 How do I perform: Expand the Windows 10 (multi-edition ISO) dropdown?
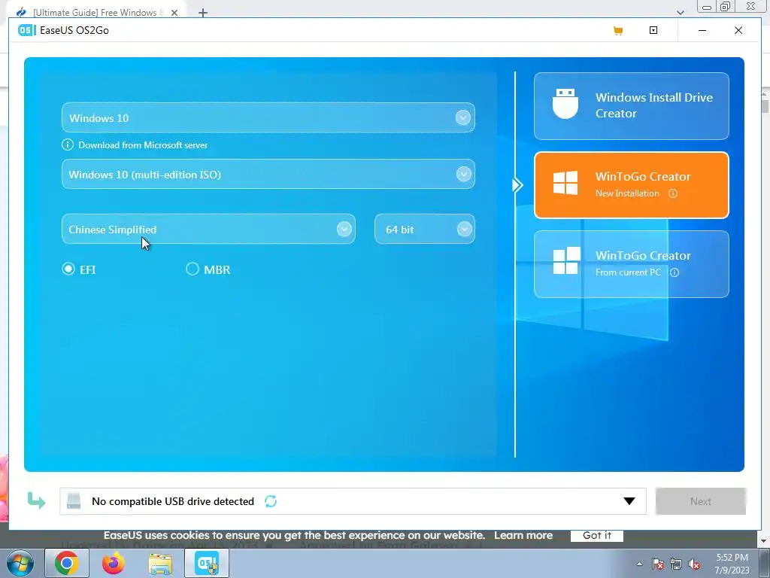[463, 174]
